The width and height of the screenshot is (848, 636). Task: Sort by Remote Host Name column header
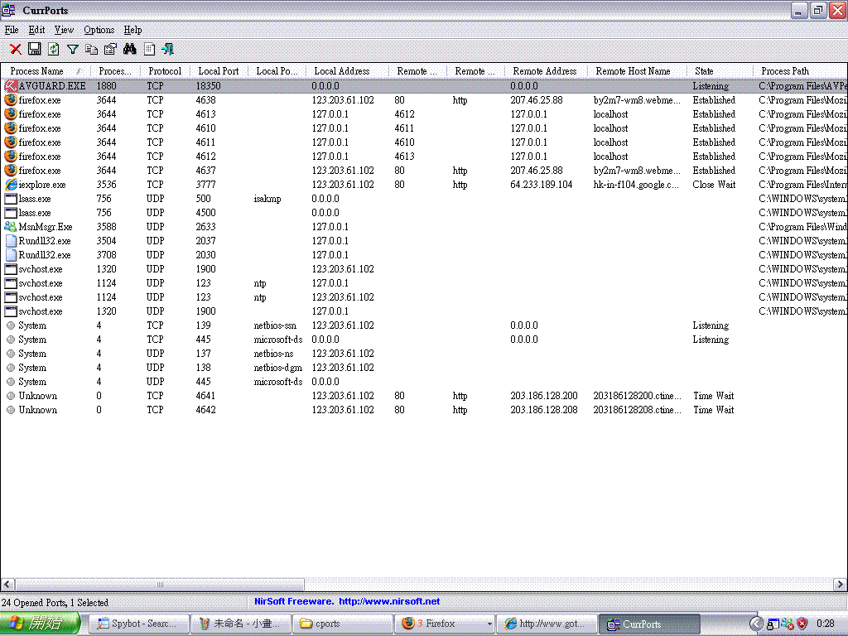(637, 71)
